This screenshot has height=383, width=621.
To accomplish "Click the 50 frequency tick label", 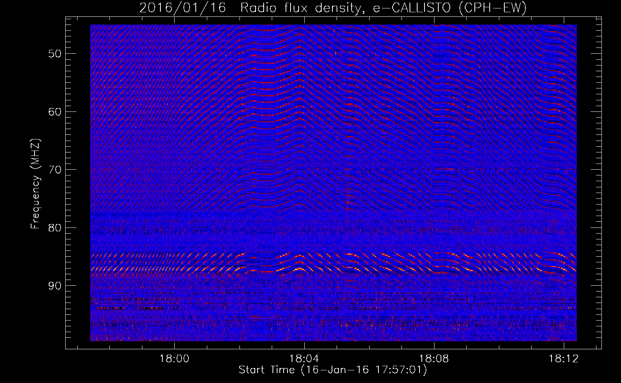I will [x=55, y=54].
